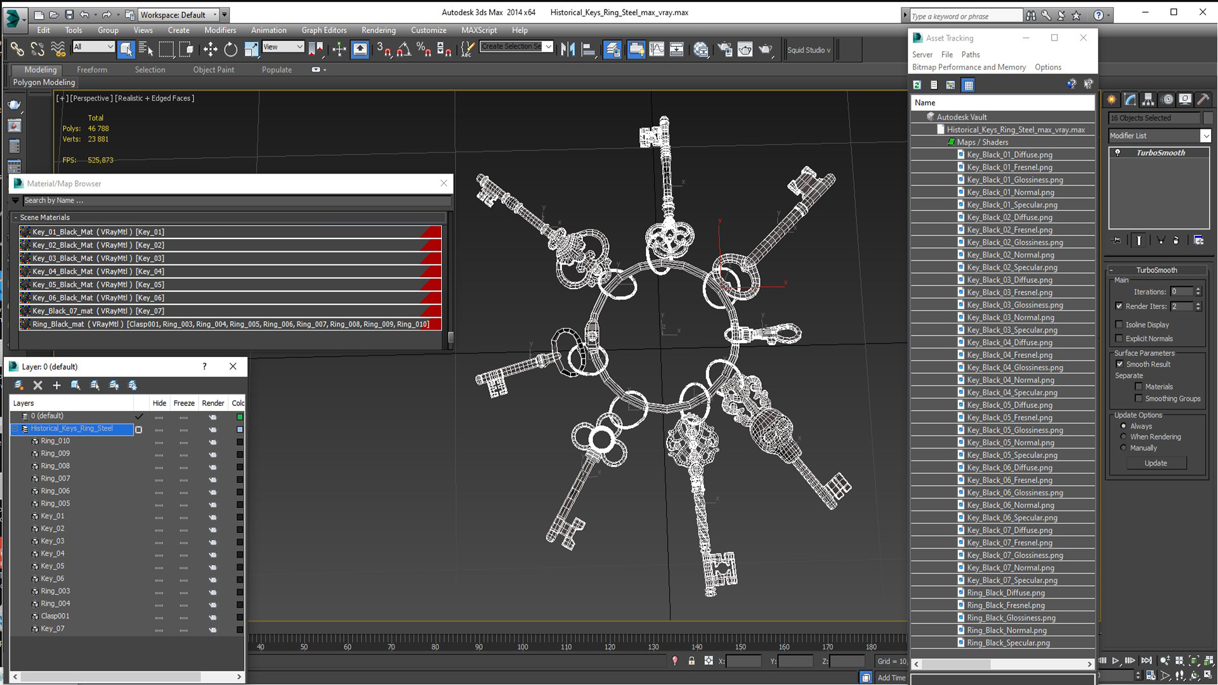Image resolution: width=1218 pixels, height=685 pixels.
Task: Open the View reference coordinate dropdown
Action: pyautogui.click(x=283, y=46)
